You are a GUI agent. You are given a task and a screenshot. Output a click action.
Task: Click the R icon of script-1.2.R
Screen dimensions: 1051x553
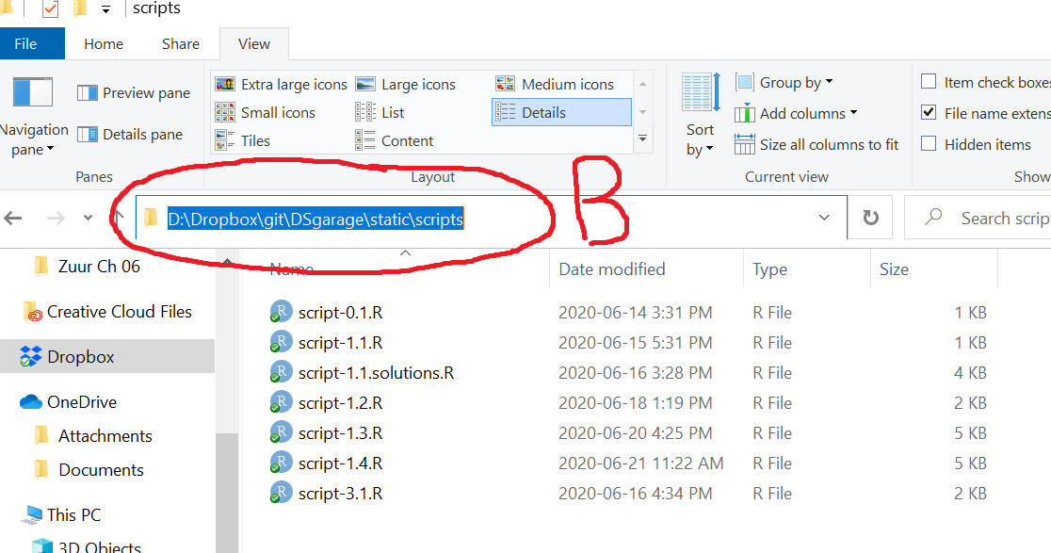pyautogui.click(x=281, y=402)
